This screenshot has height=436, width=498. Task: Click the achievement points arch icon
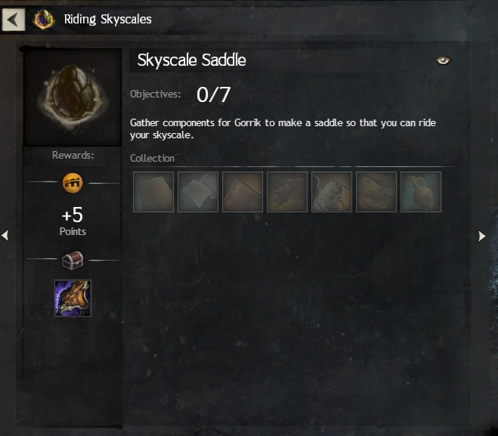coord(73,183)
